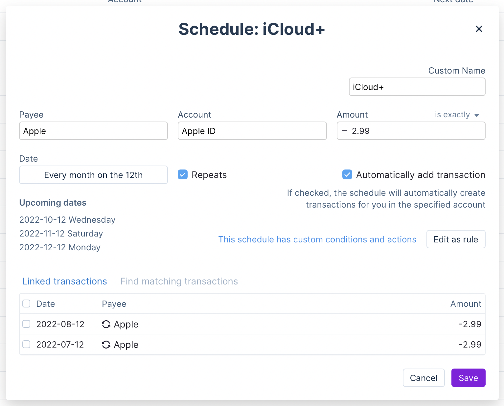Click the Cancel button
The height and width of the screenshot is (406, 504).
pos(424,378)
